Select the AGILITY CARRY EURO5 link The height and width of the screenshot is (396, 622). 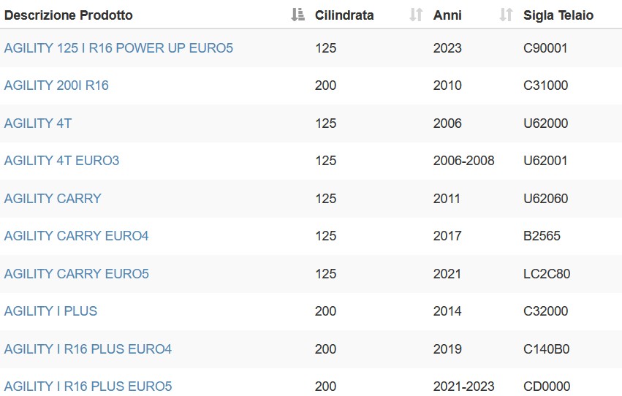77,273
